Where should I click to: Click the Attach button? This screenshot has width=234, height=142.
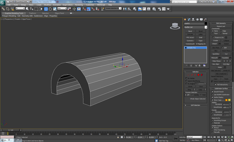pyautogui.click(x=215, y=44)
